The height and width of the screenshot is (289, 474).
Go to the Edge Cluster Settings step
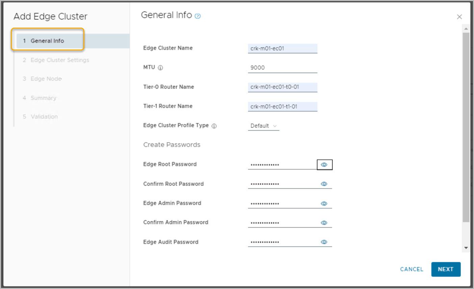(x=60, y=60)
